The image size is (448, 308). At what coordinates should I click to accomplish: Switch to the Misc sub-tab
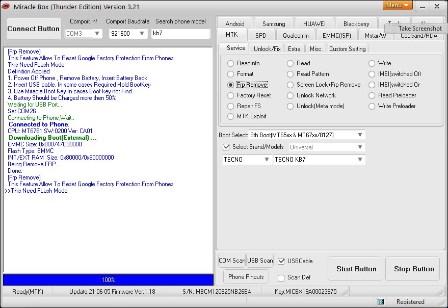pos(315,49)
